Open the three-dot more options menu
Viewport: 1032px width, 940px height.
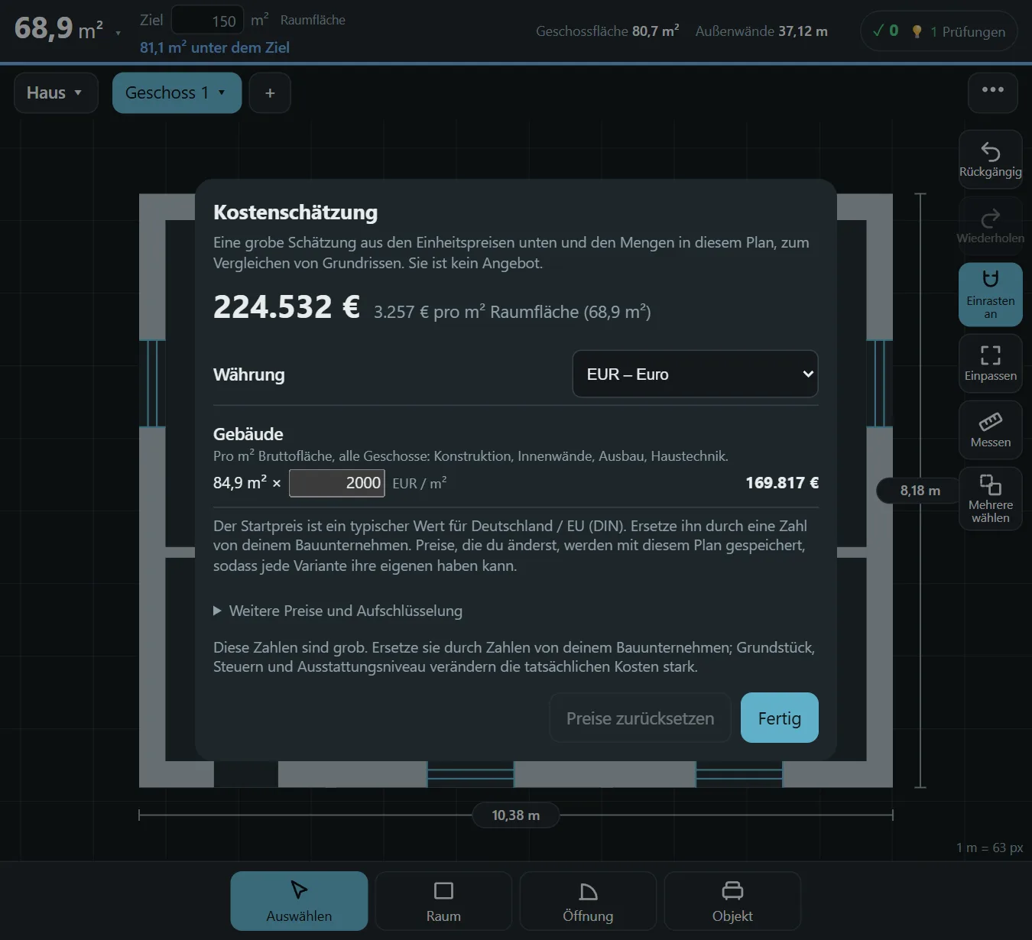coord(992,92)
